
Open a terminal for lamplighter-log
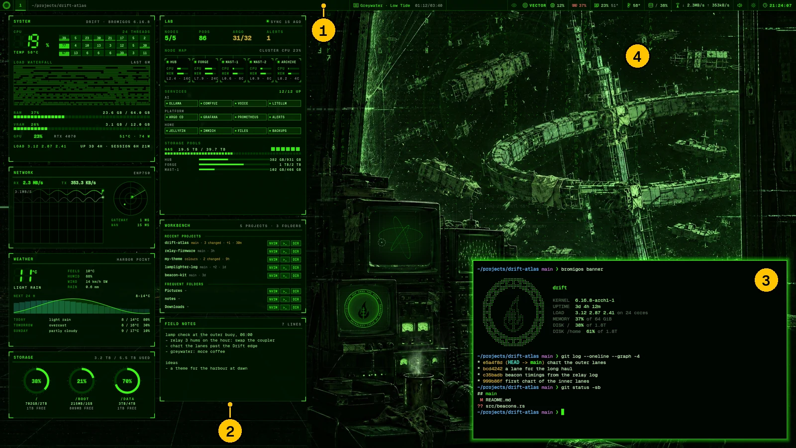point(285,267)
